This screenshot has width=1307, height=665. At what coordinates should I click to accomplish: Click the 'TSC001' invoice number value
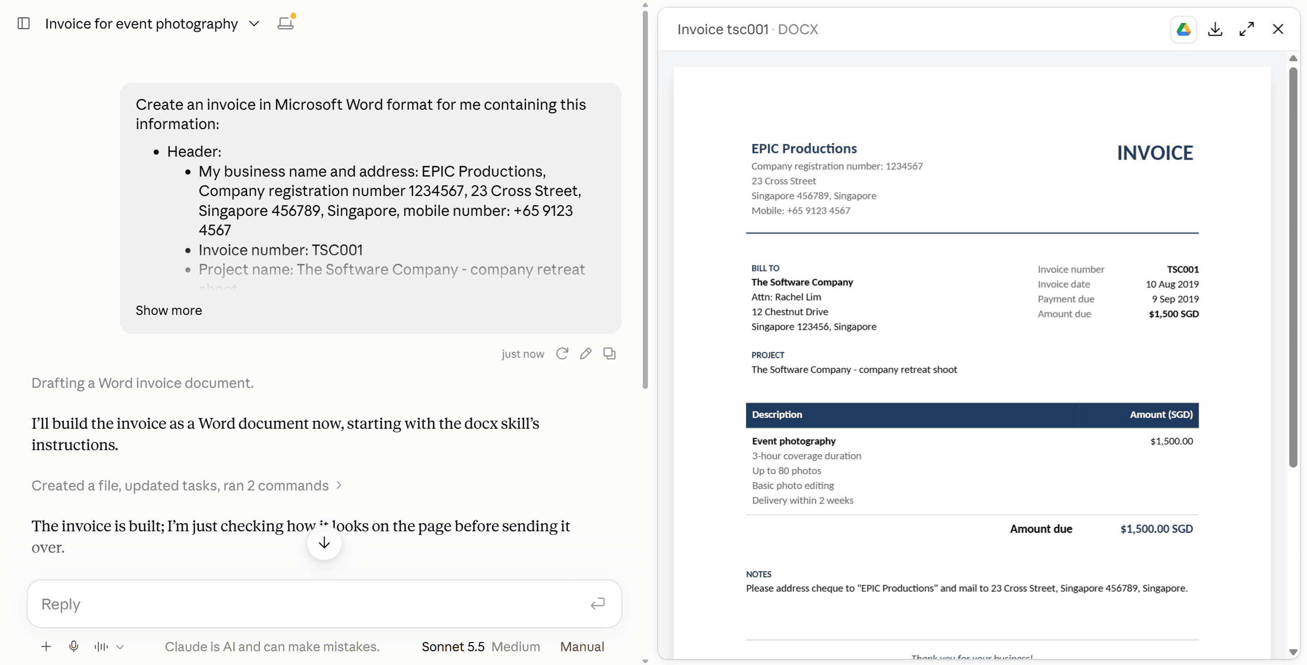(1182, 269)
